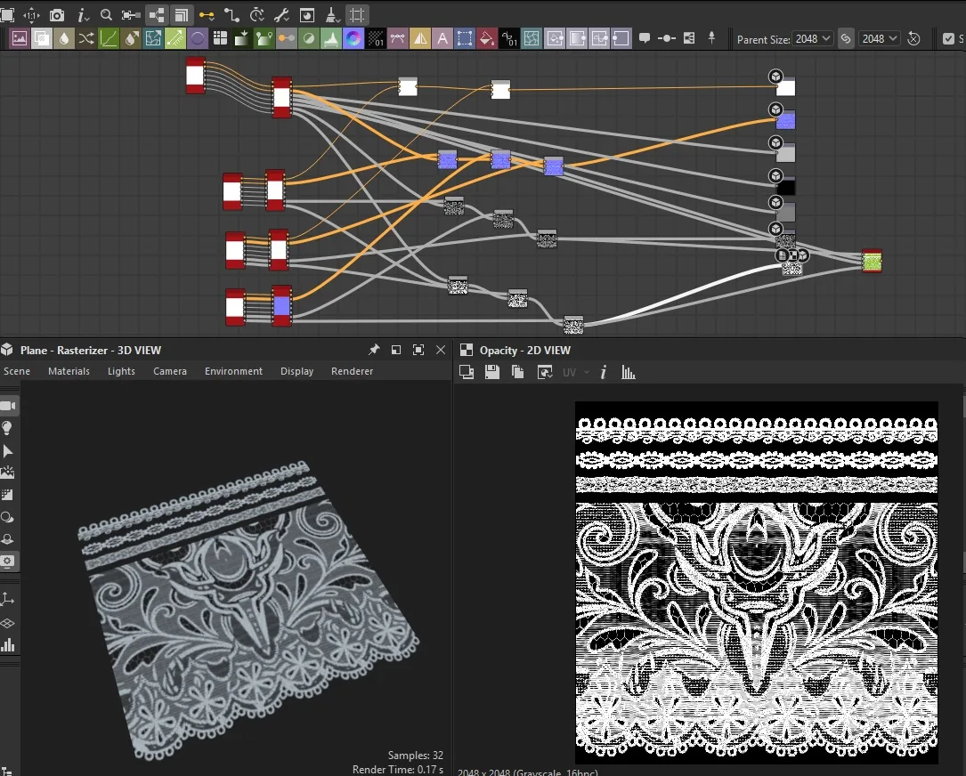
Task: Reset the parent size with the arrow icon
Action: [914, 39]
